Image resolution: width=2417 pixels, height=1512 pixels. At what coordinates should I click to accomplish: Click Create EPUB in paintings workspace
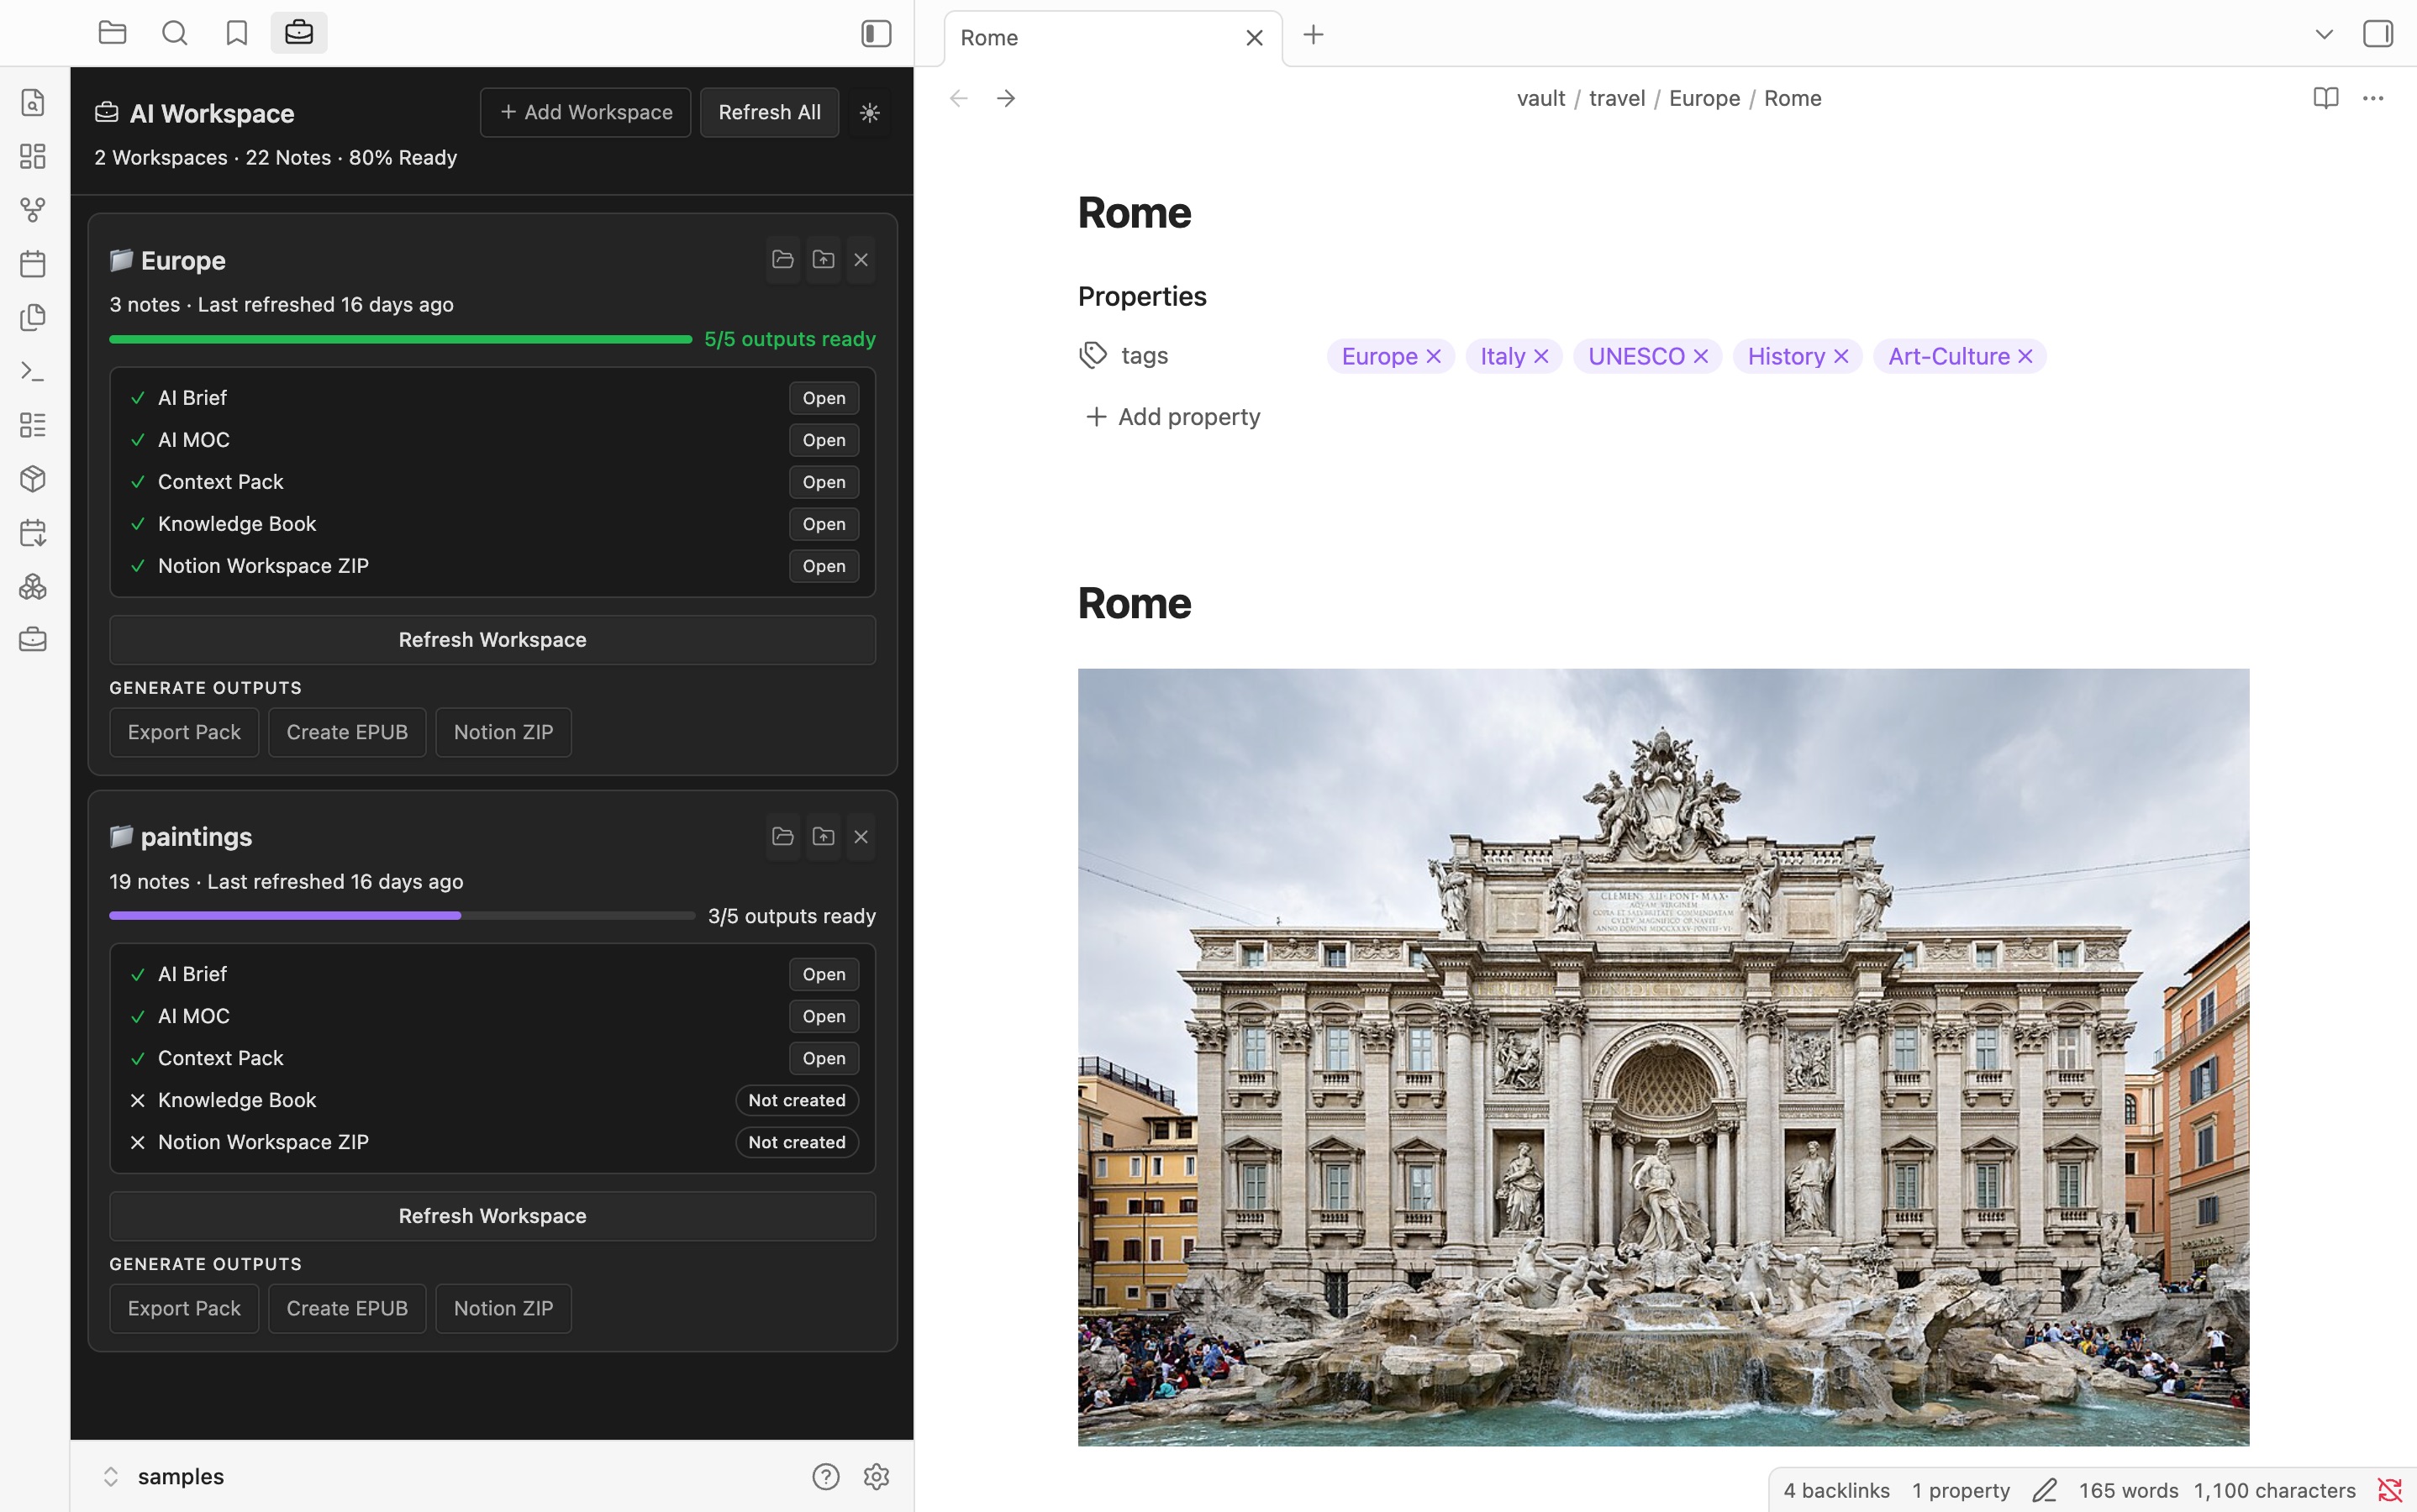347,1308
